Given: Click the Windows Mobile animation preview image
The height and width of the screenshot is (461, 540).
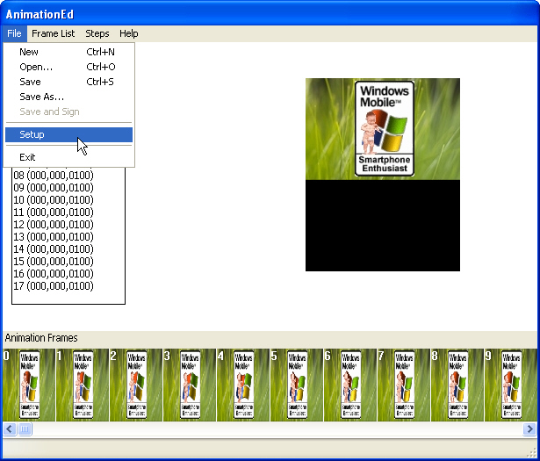Looking at the screenshot, I should (x=383, y=175).
